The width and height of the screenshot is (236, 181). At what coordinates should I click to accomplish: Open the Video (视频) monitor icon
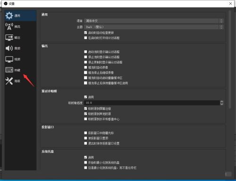point(9,59)
